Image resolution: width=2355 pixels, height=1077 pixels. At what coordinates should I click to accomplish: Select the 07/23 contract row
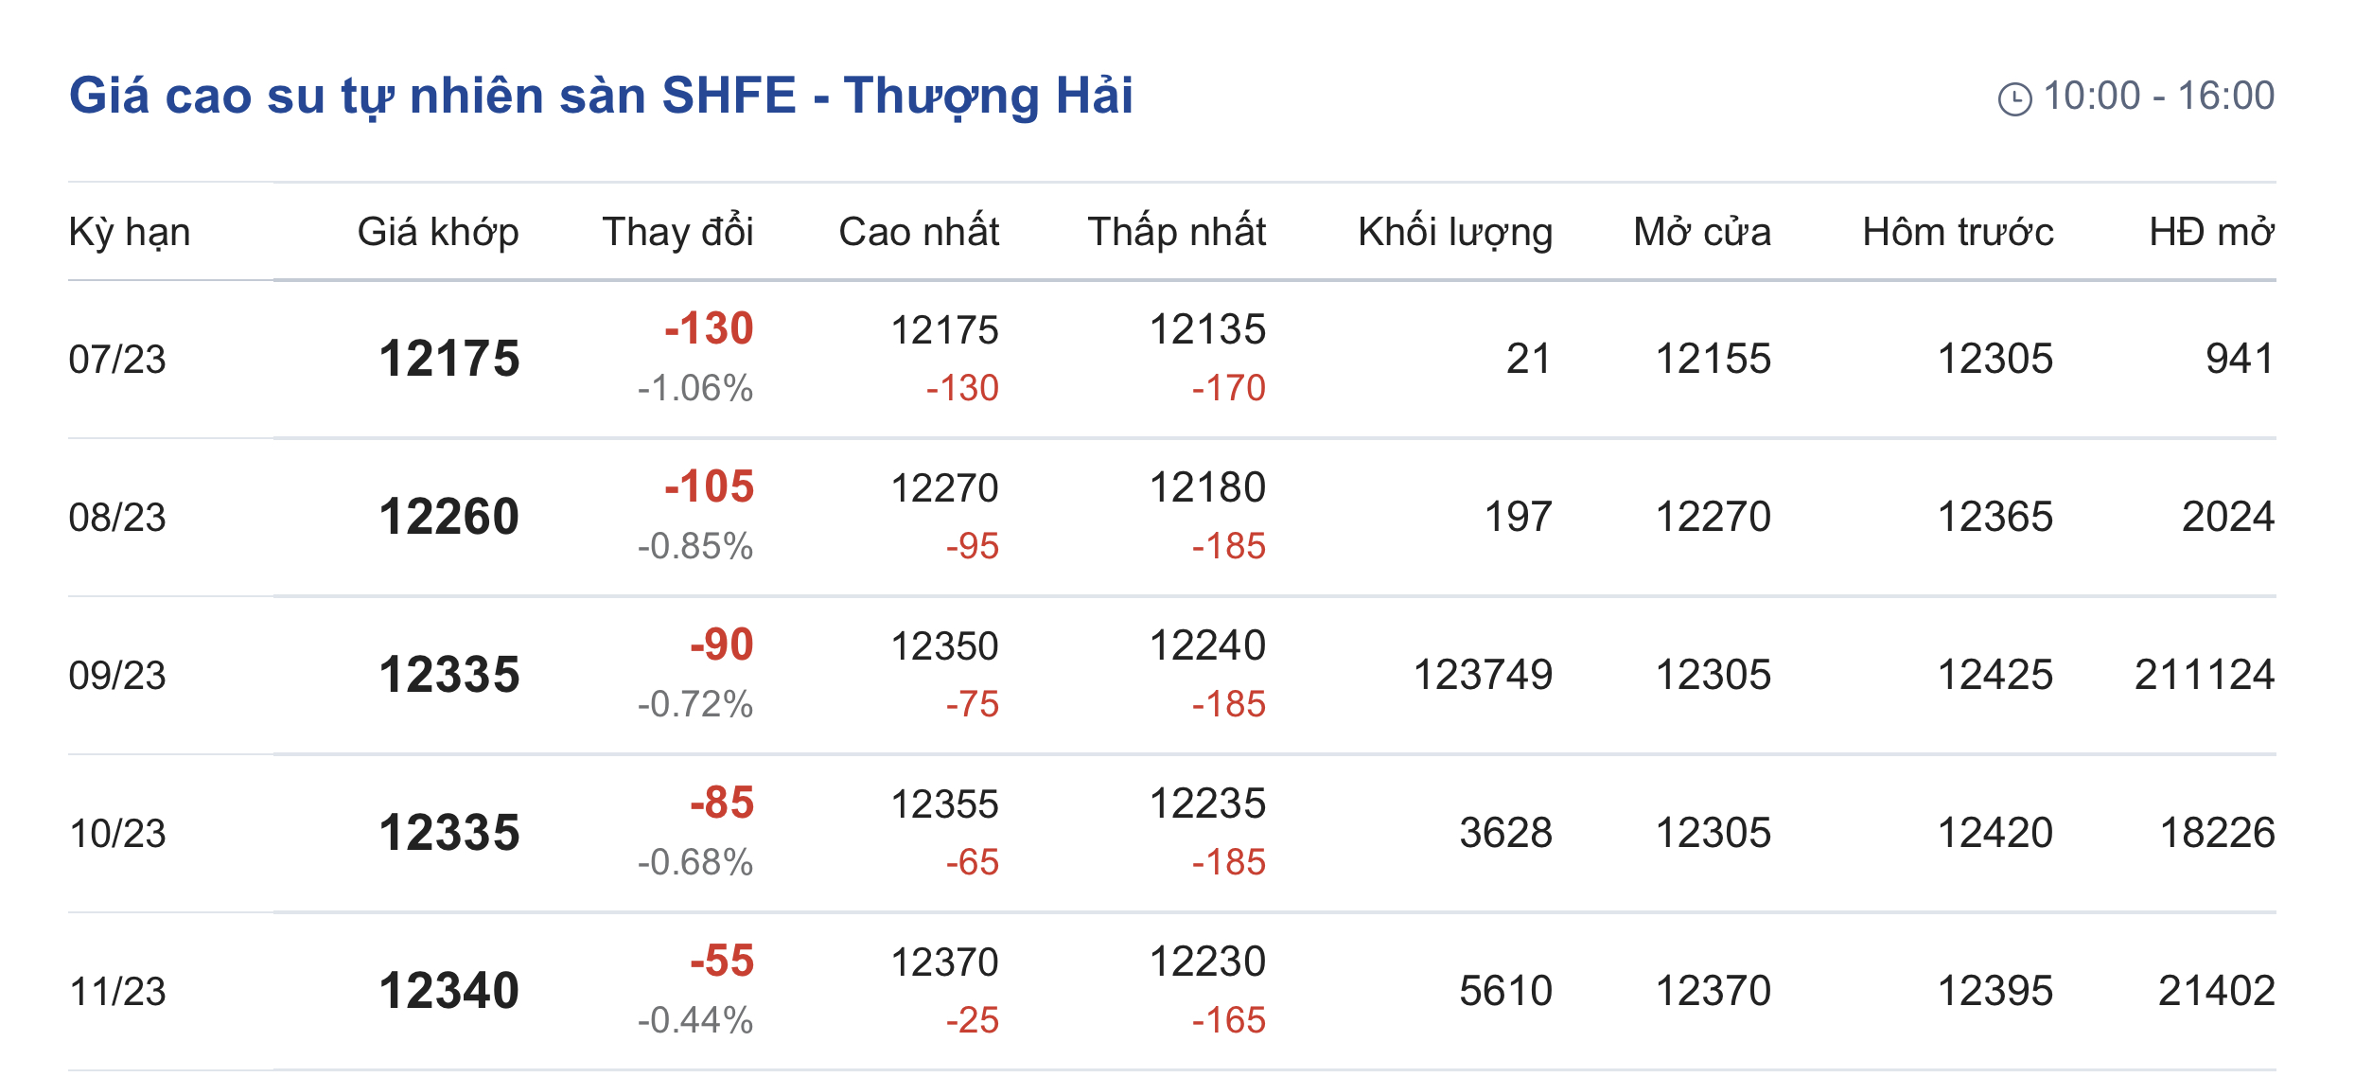(117, 360)
